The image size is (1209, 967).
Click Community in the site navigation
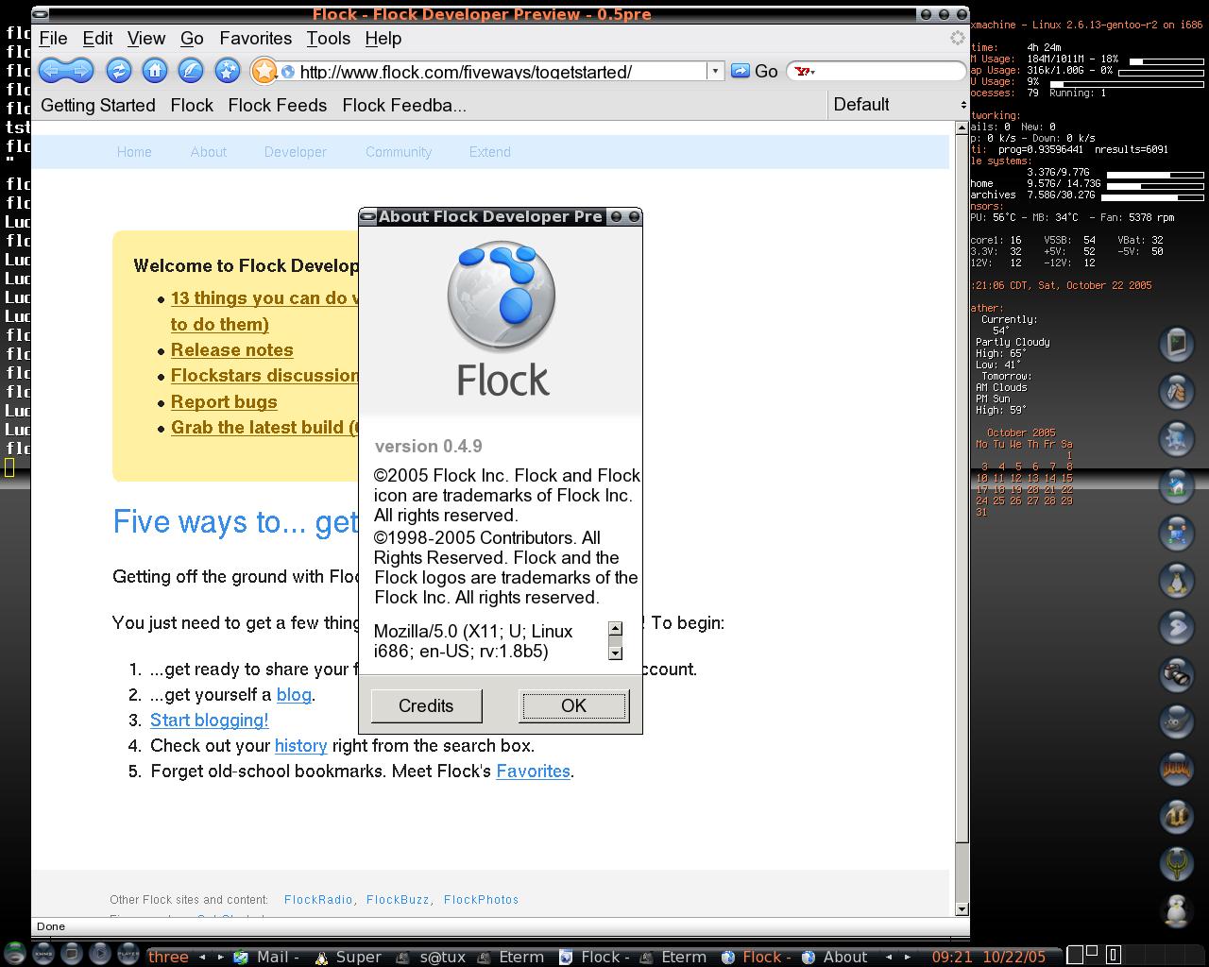pyautogui.click(x=399, y=152)
